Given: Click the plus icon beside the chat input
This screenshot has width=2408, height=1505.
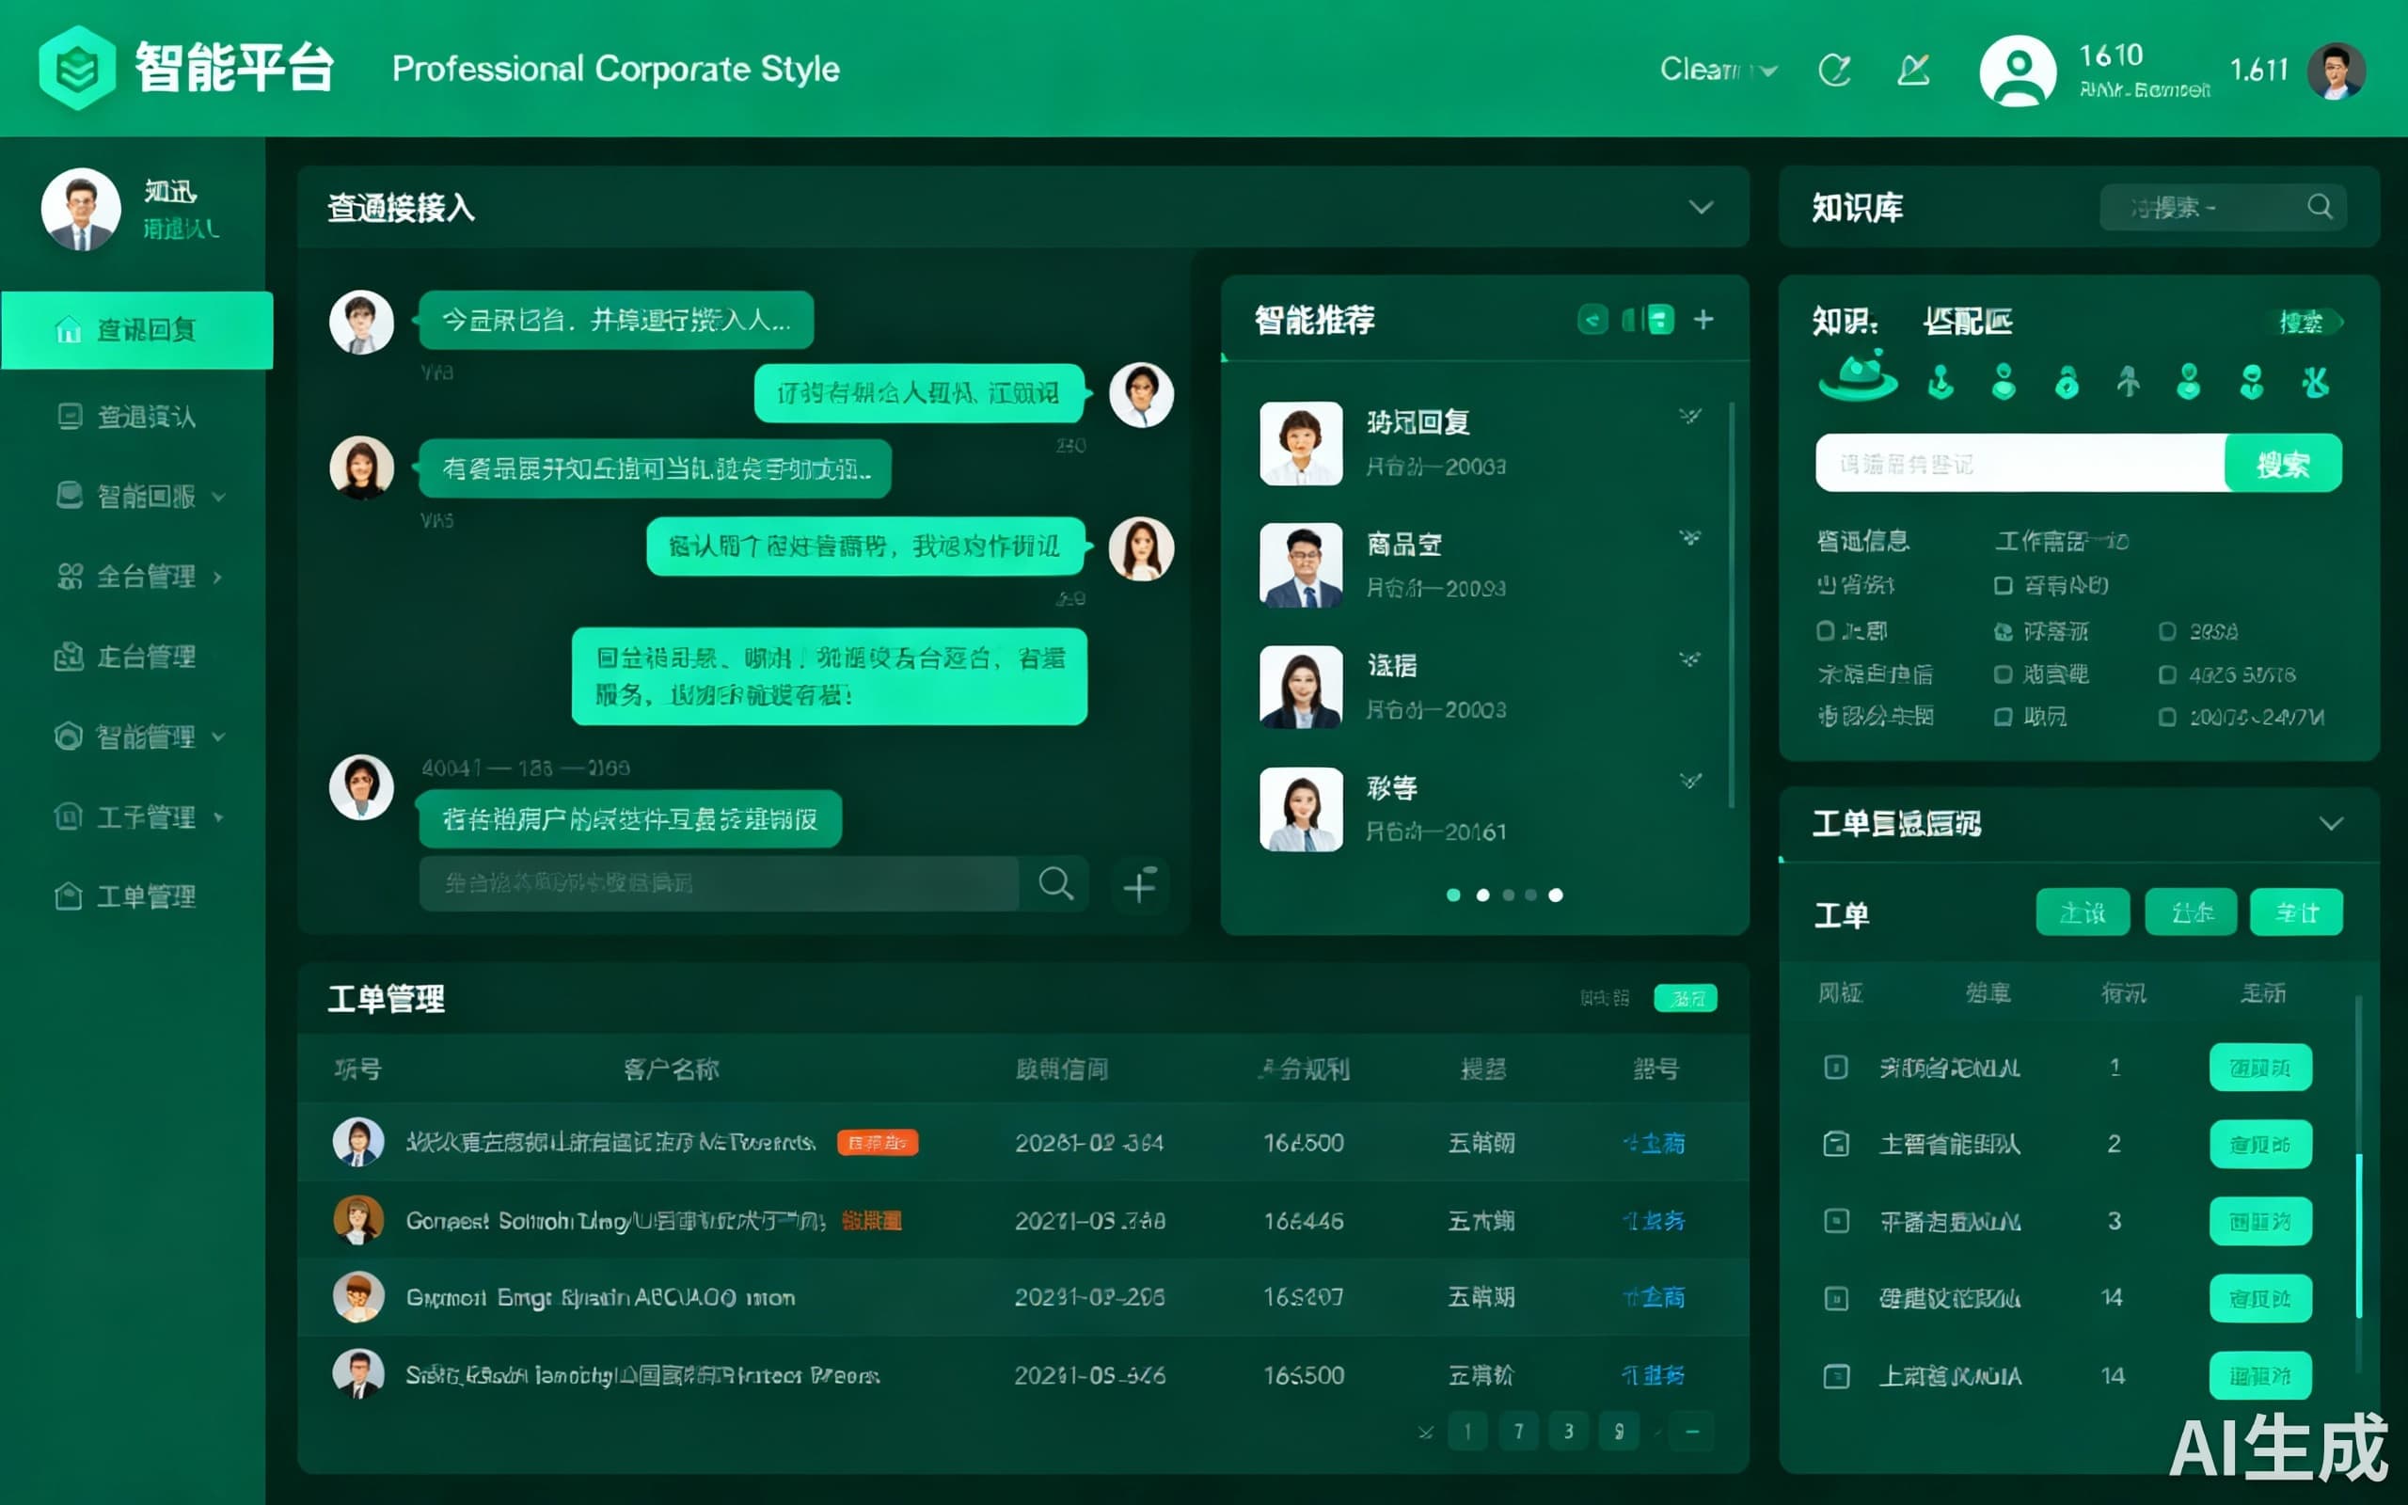Looking at the screenshot, I should (1139, 884).
